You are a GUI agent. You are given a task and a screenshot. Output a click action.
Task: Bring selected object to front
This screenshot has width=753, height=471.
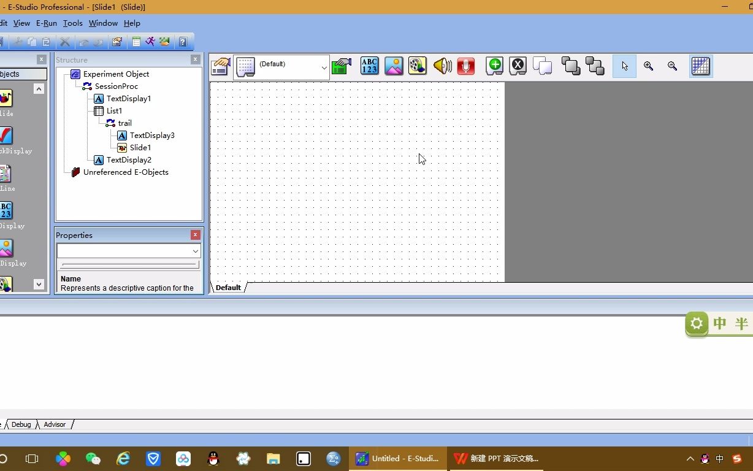[x=571, y=66]
